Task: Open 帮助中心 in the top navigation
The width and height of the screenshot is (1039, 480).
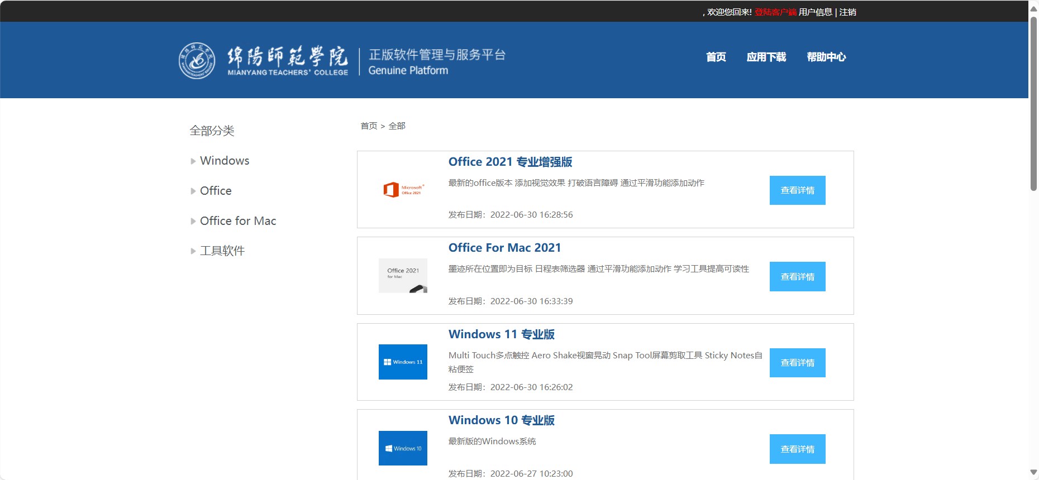Action: click(x=826, y=57)
